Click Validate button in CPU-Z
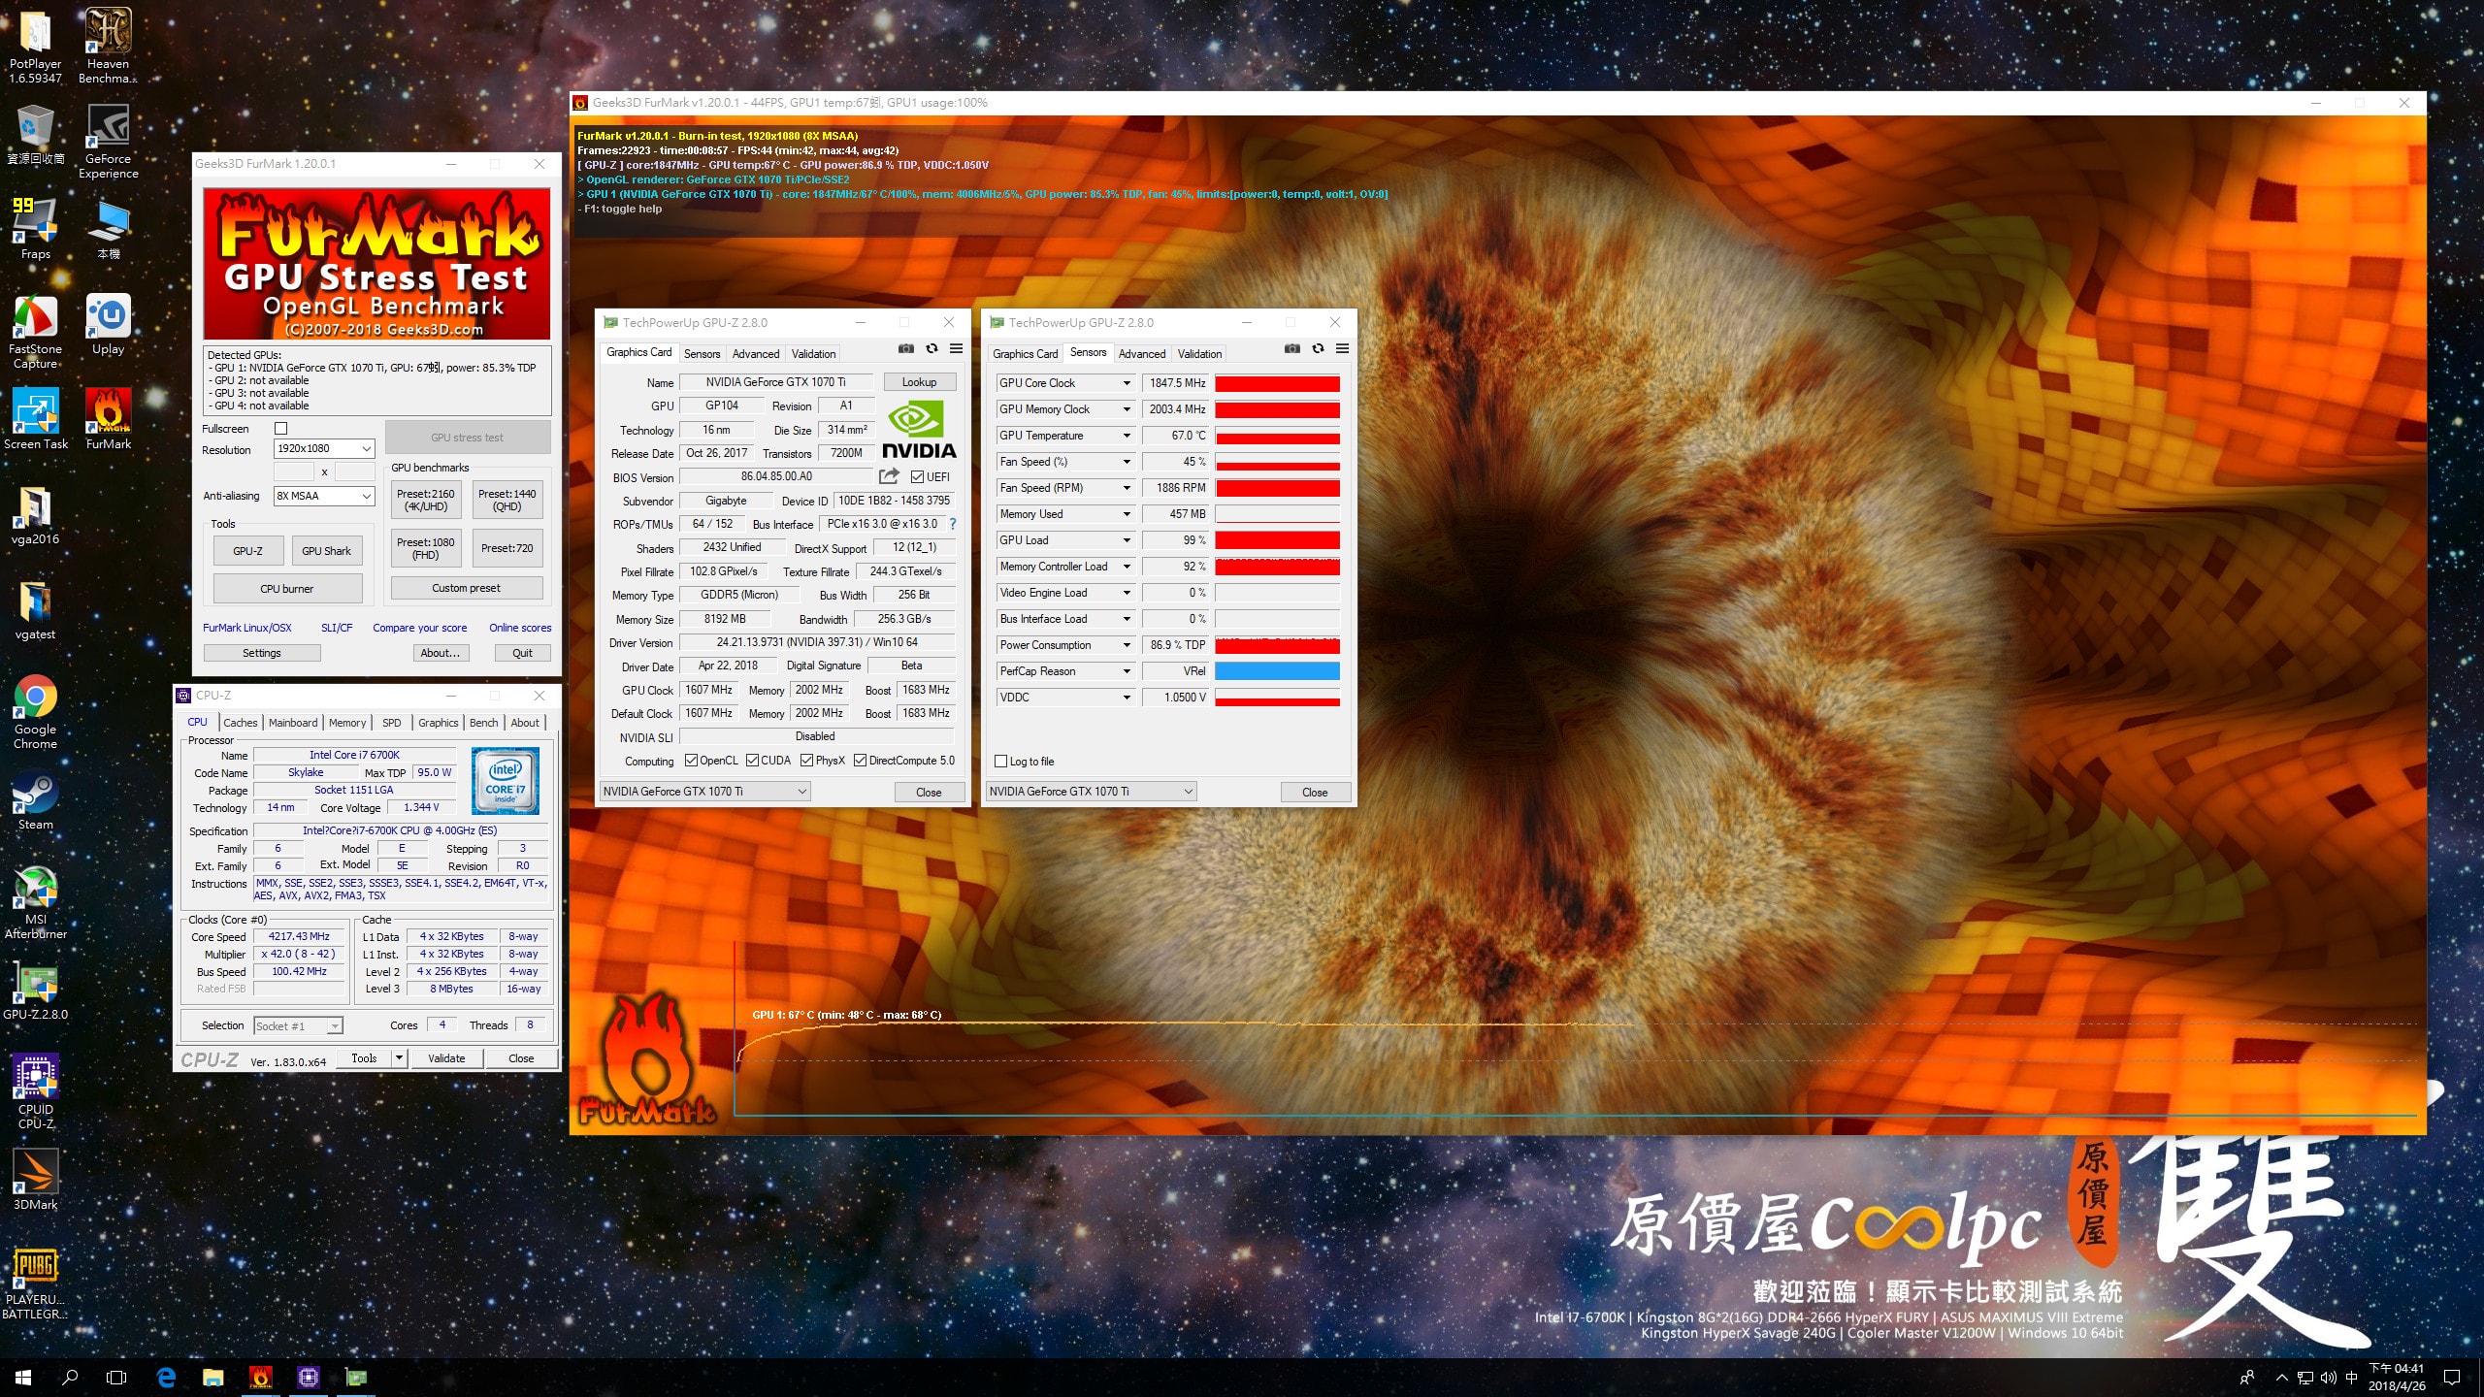 click(446, 1058)
